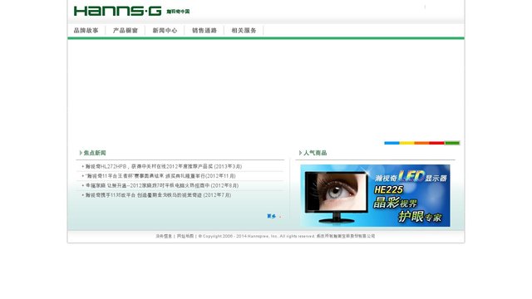
Task: Select the blue banner indicator segment
Action: pos(392,143)
